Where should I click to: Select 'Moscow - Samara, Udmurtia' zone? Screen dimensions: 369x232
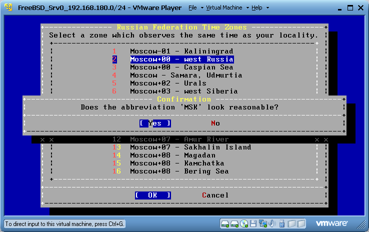186,75
